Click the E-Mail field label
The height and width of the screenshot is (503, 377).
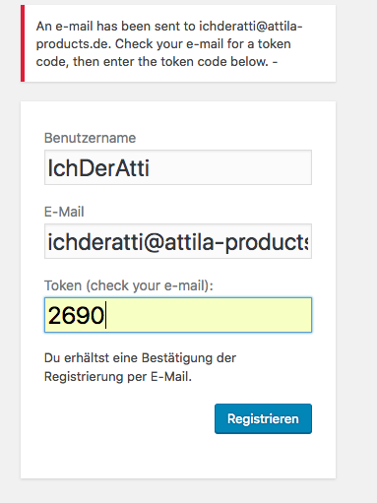click(64, 212)
